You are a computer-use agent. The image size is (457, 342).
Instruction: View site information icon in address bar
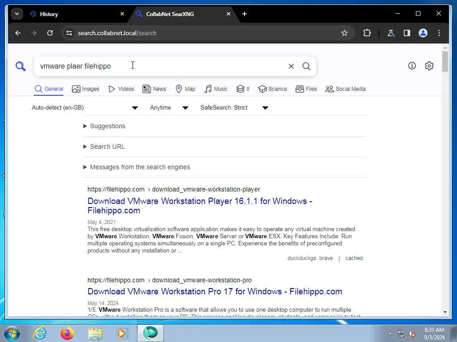click(x=69, y=33)
